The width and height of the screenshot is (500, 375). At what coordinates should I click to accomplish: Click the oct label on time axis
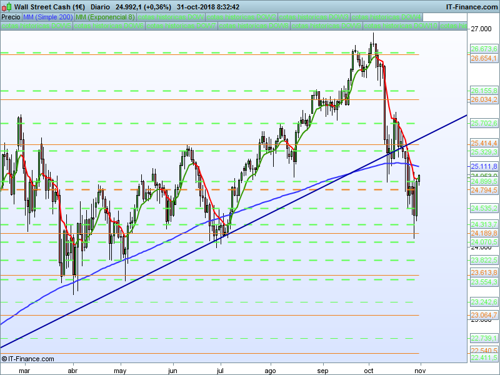369,371
